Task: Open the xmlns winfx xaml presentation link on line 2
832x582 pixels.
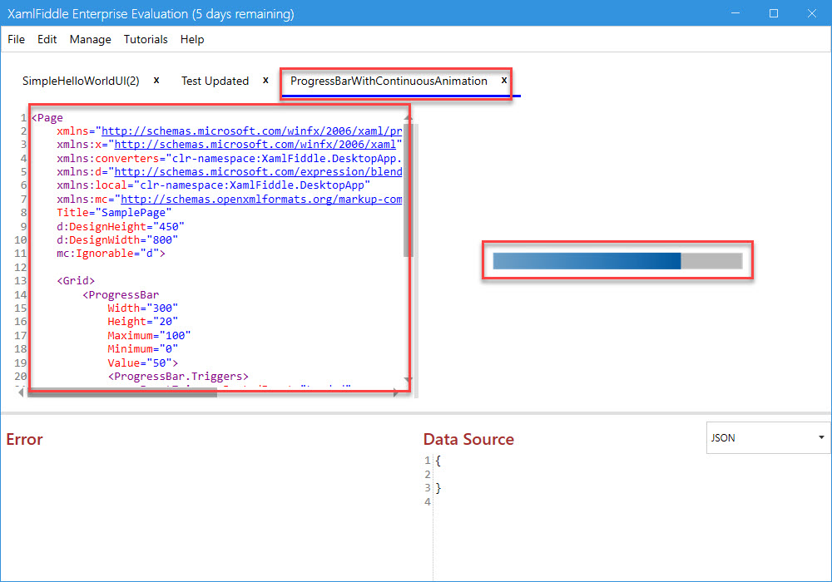Action: click(251, 131)
